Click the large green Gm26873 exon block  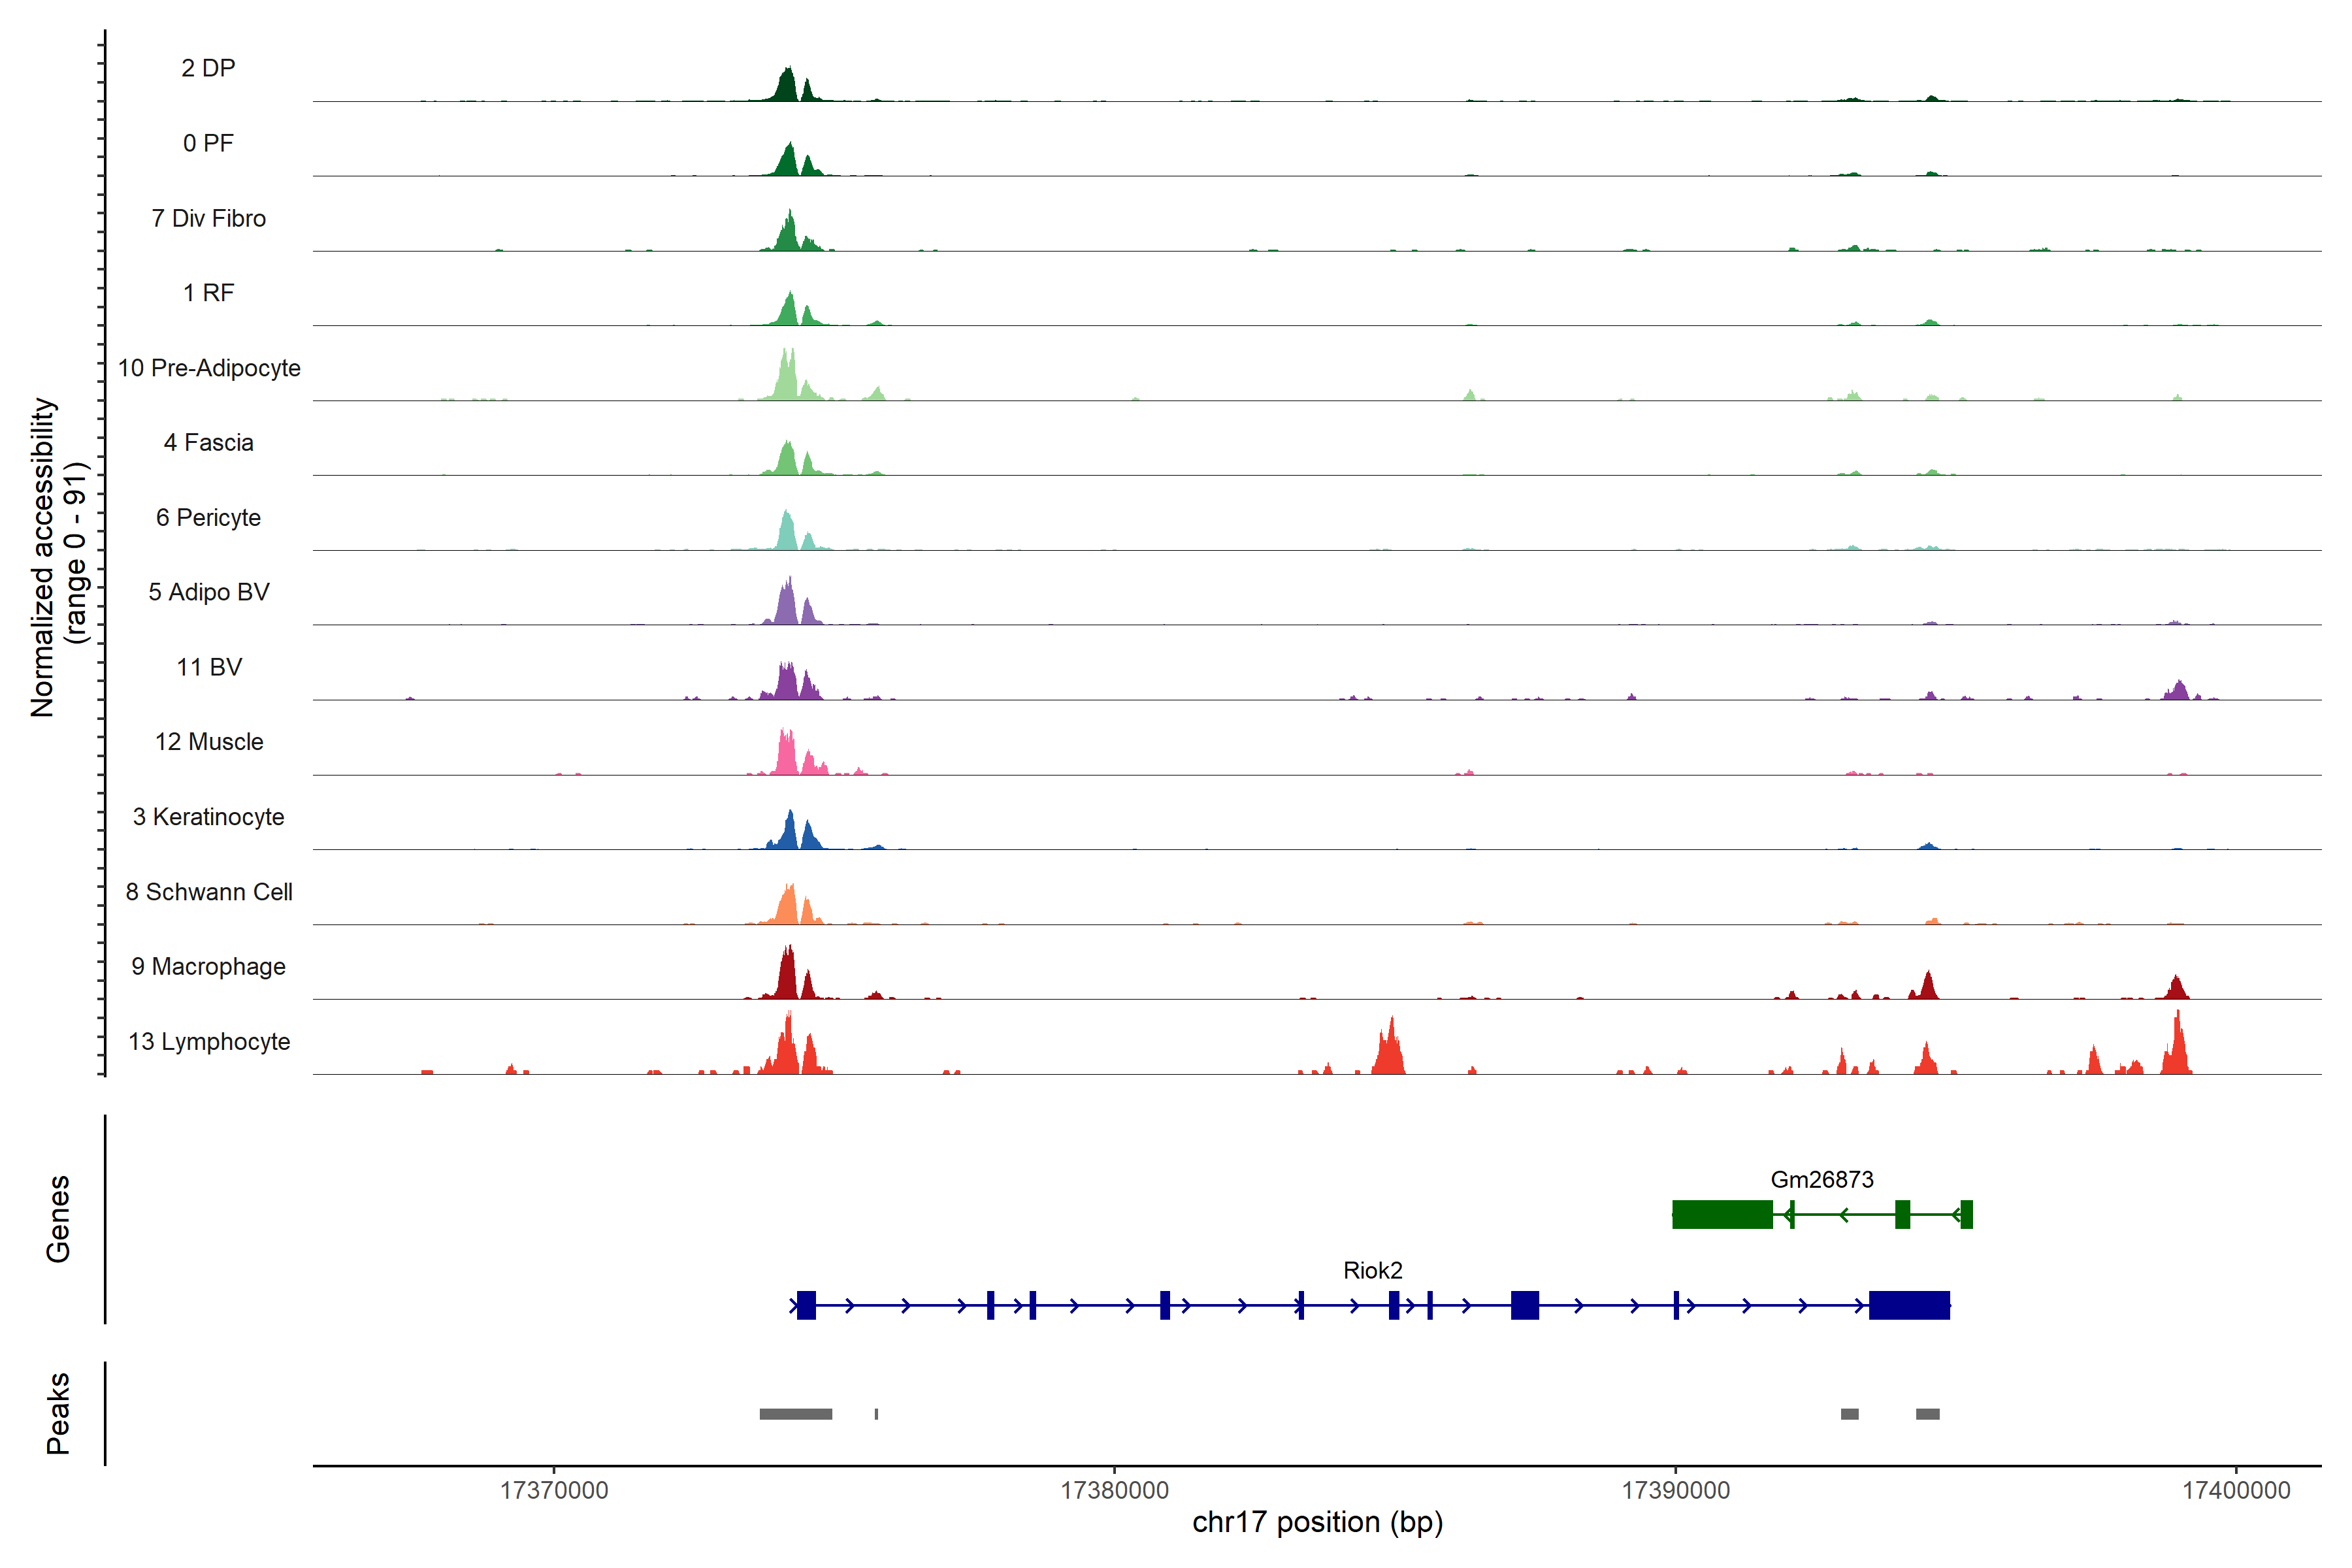1722,1214
